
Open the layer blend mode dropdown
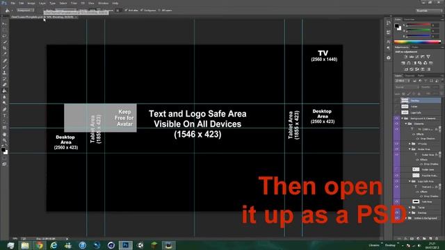point(407,87)
